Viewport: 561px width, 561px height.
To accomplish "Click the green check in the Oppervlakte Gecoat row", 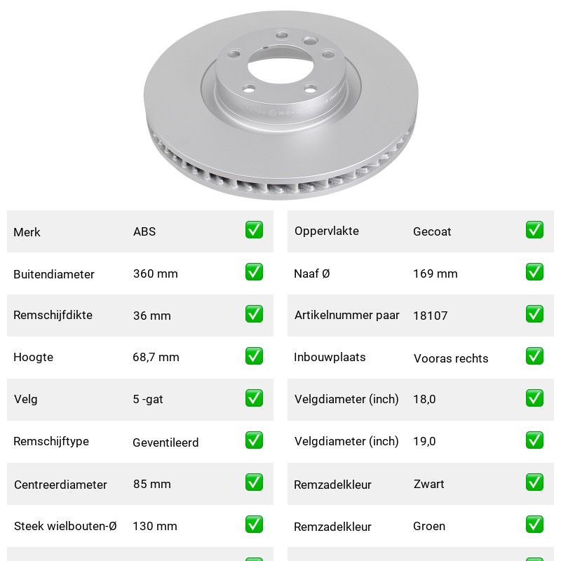I will (x=534, y=230).
